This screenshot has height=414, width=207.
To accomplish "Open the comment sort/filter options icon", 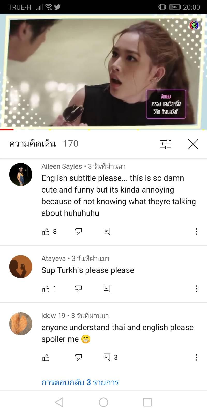I will coord(166,144).
